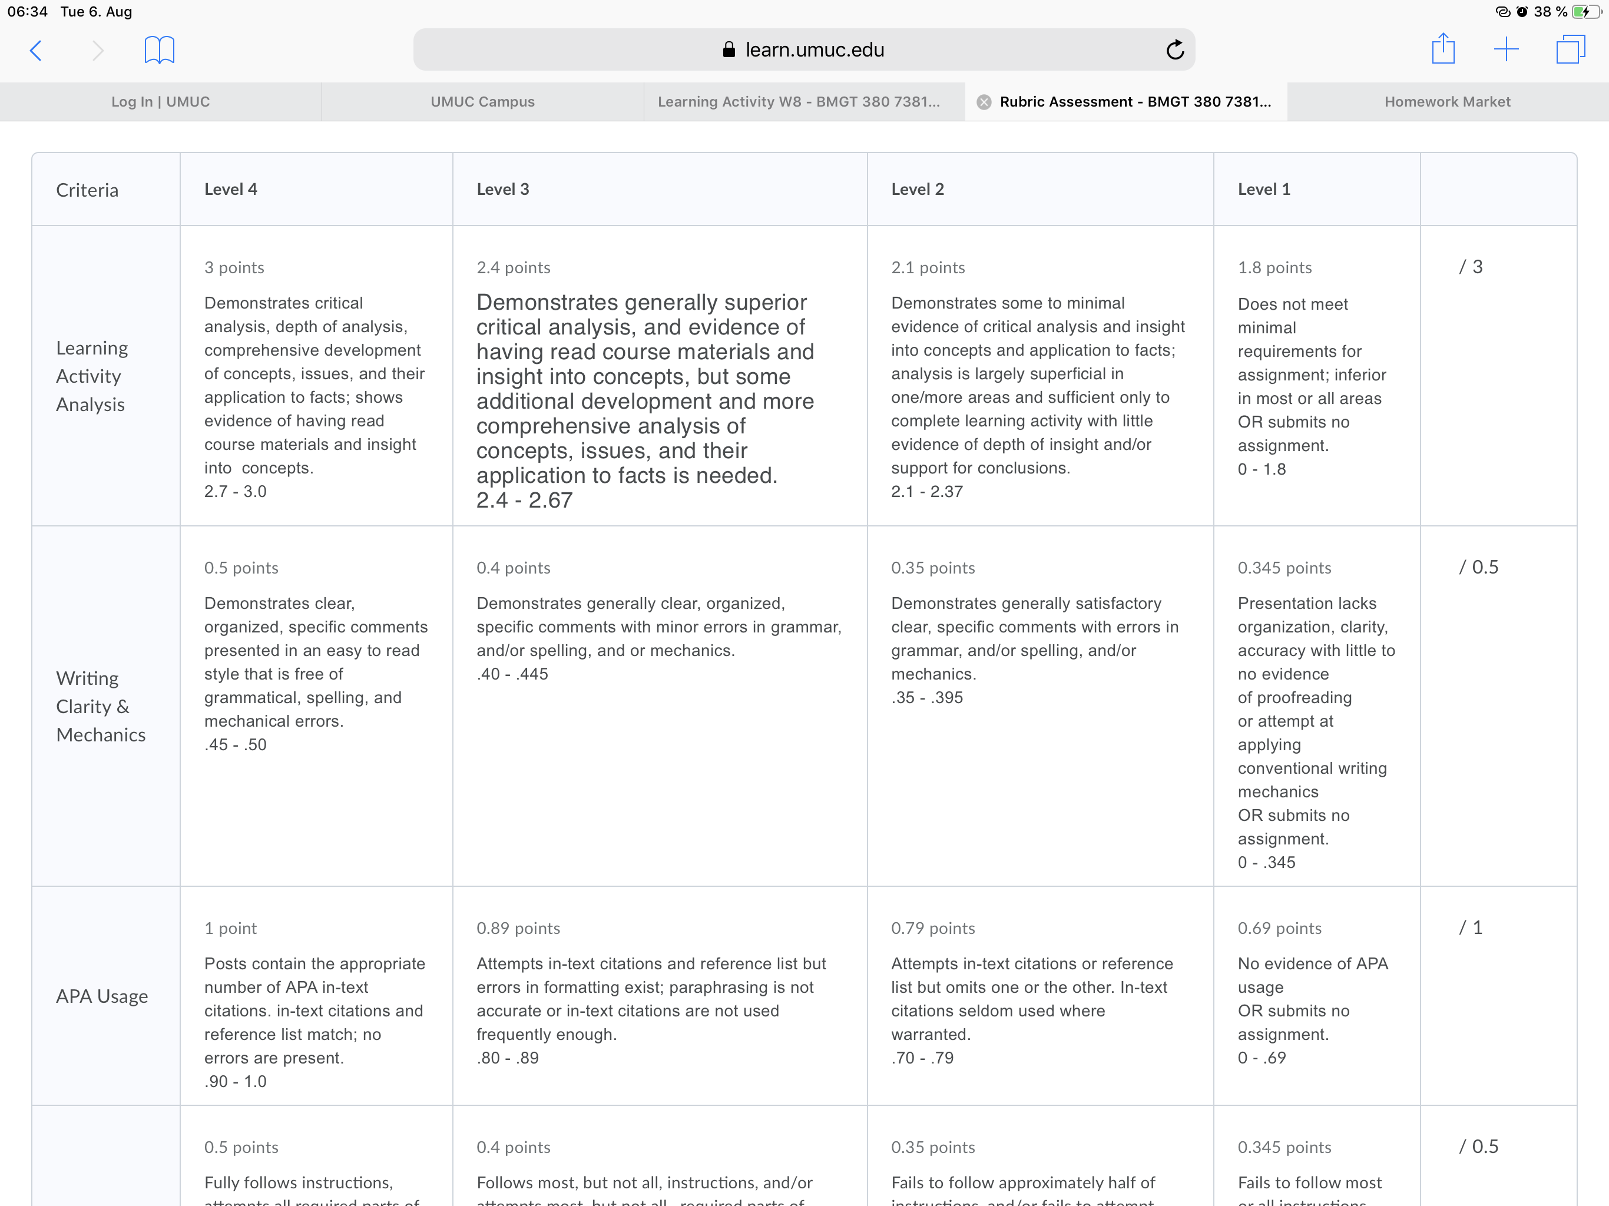Add a new tab with plus icon
The height and width of the screenshot is (1206, 1609).
(x=1506, y=49)
